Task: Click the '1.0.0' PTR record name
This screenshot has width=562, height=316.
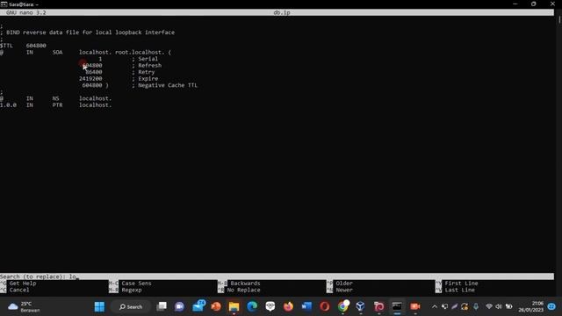Action: pos(8,105)
